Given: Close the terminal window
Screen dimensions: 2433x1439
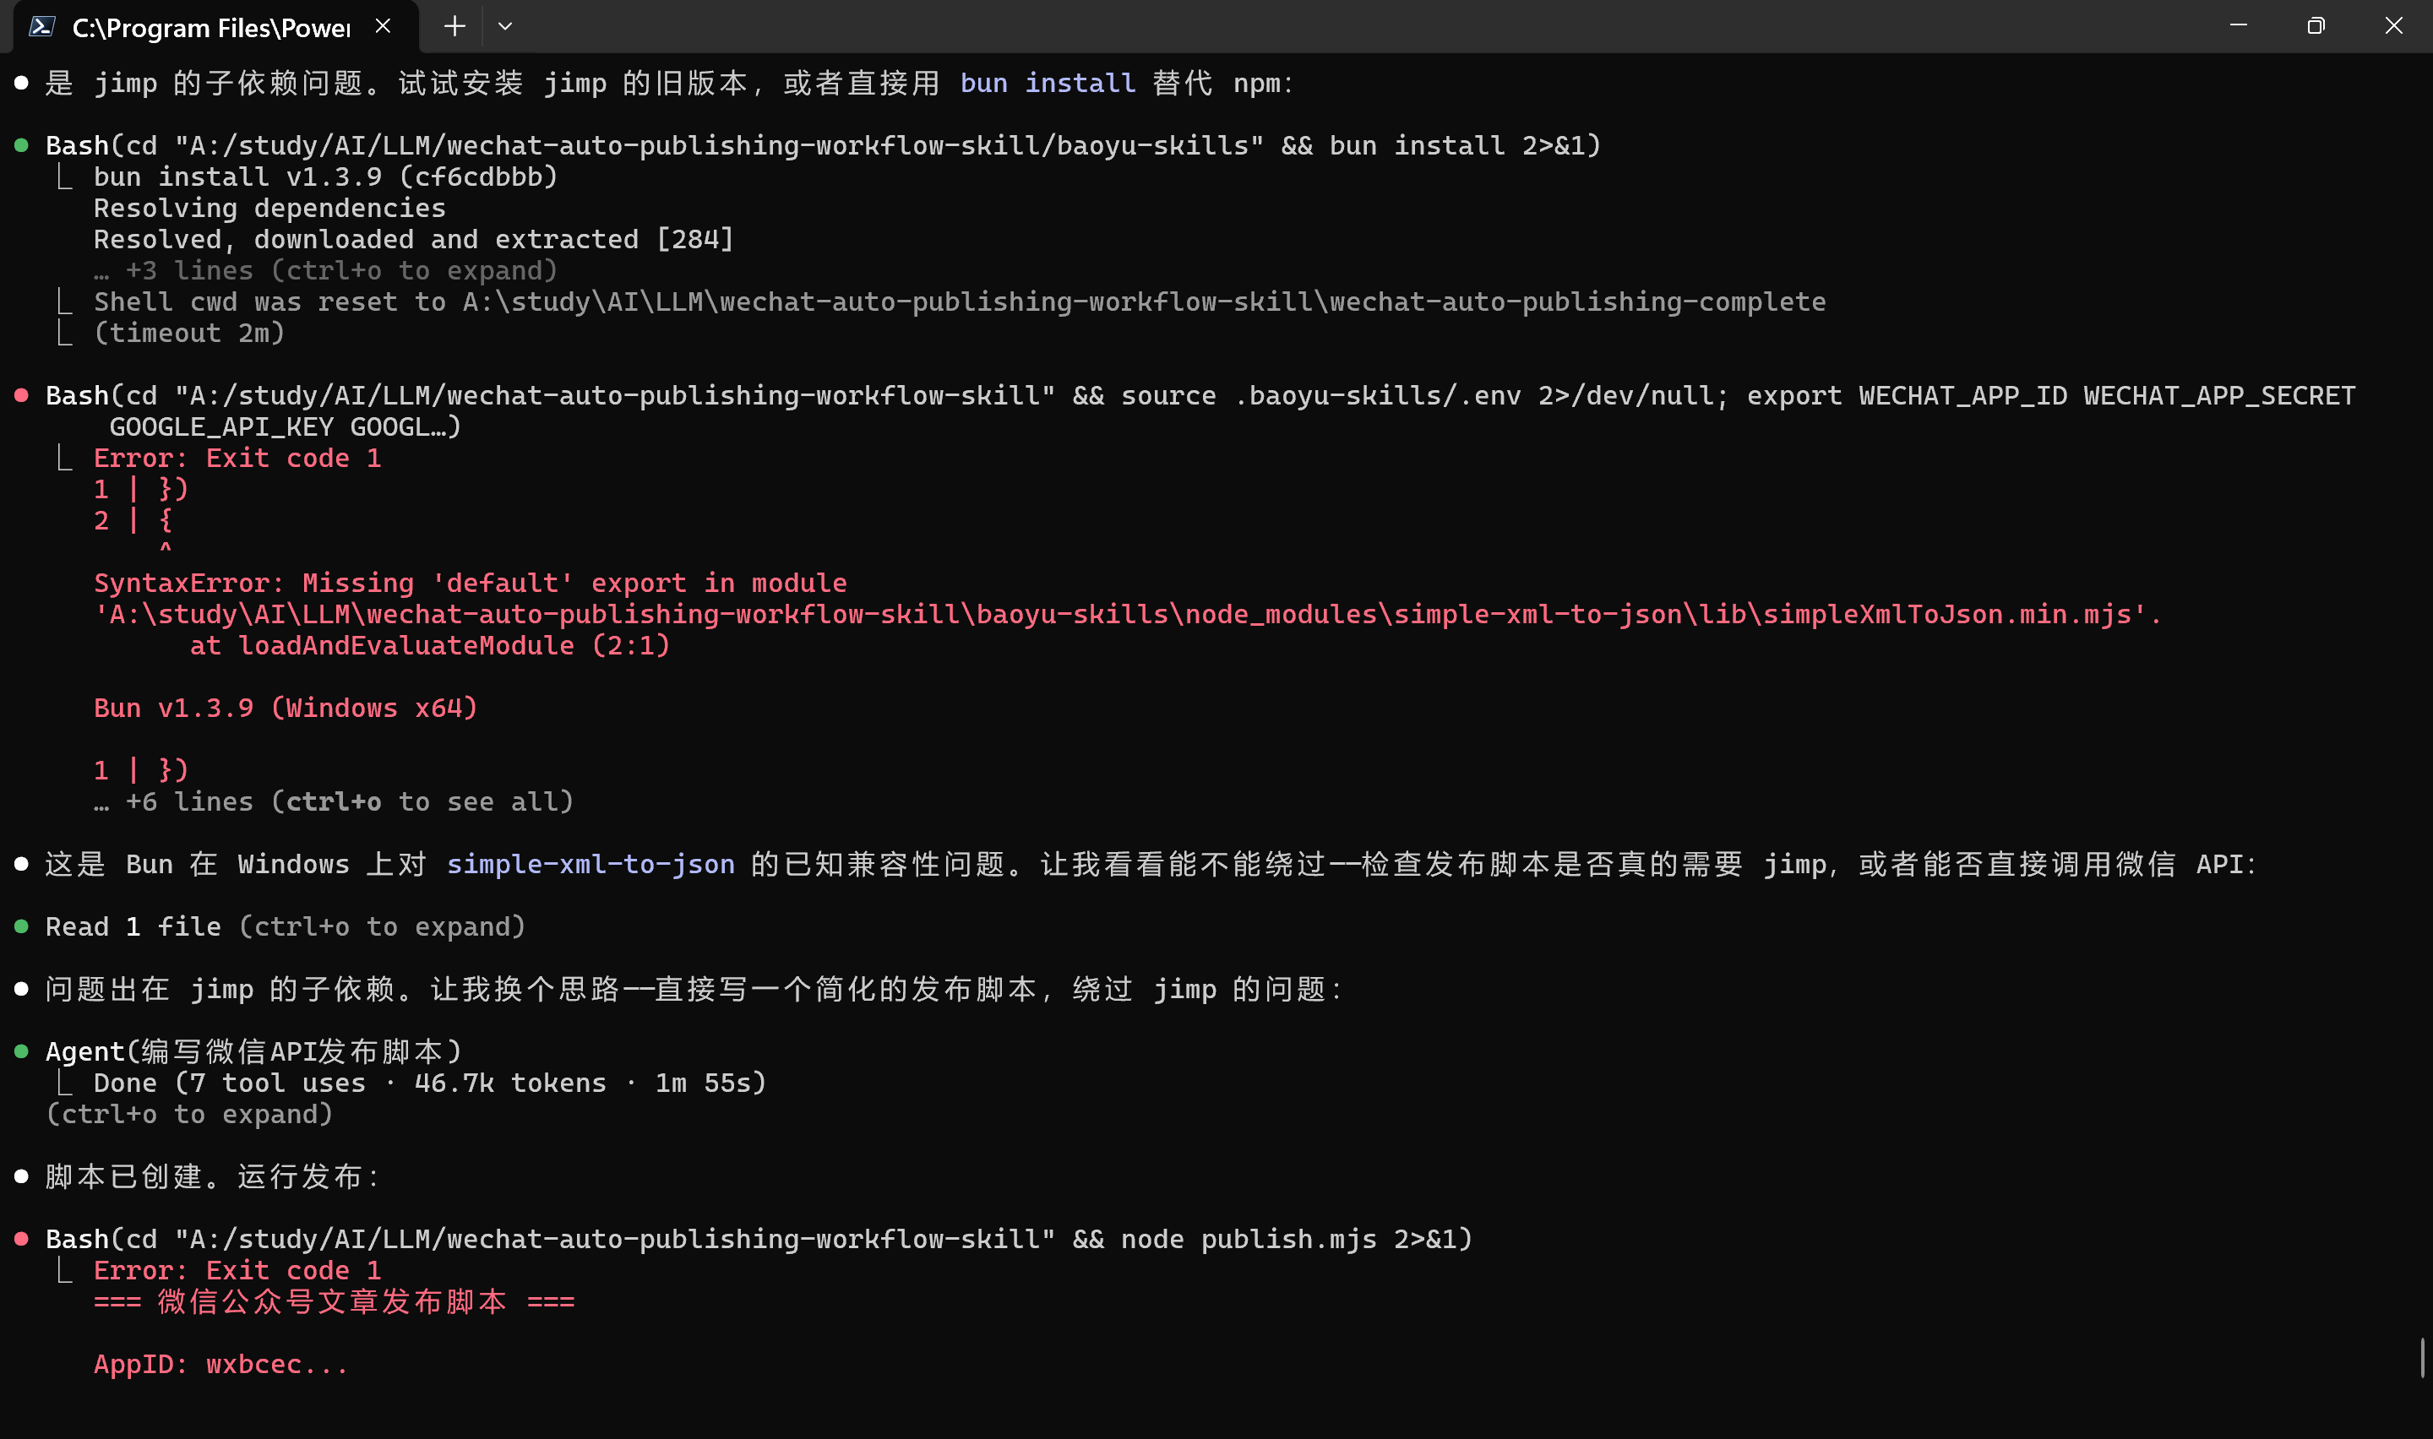Looking at the screenshot, I should (x=2393, y=26).
